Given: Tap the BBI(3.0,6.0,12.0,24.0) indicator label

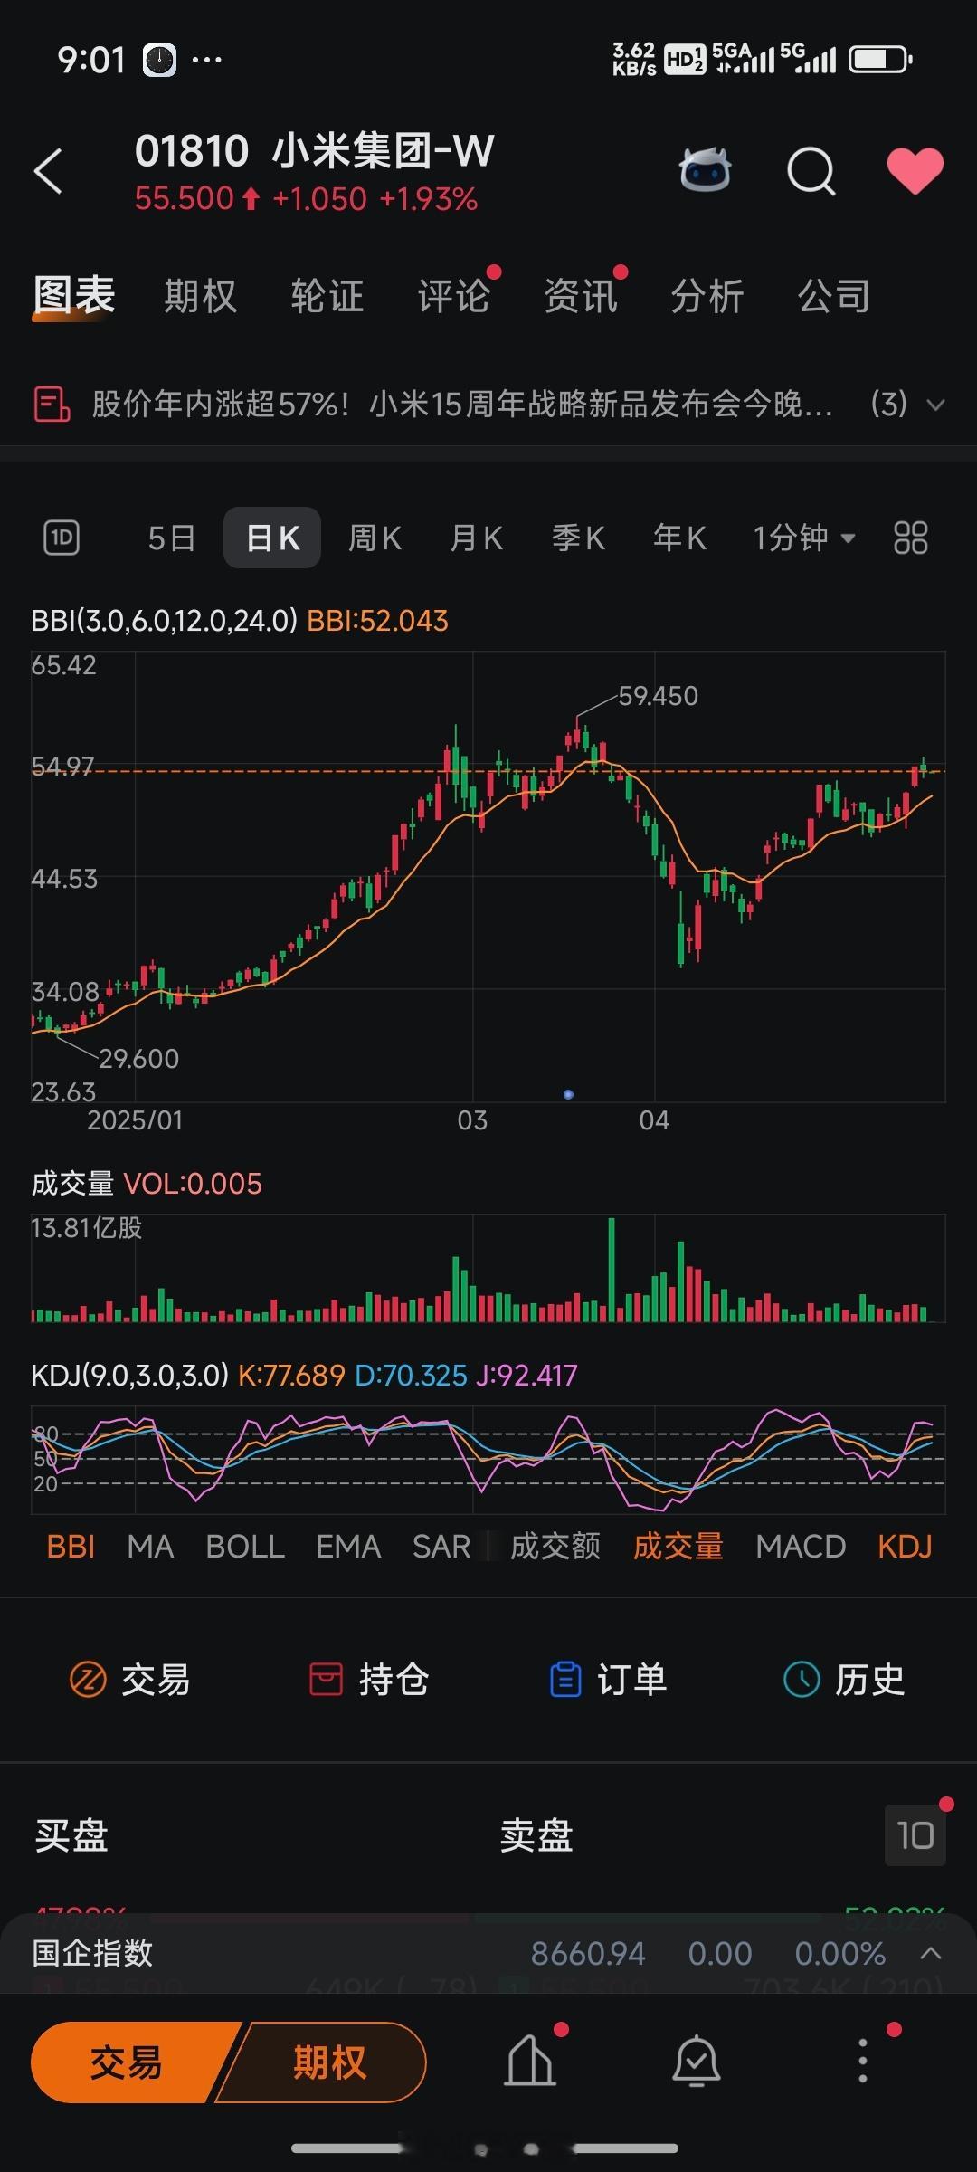Looking at the screenshot, I should coord(164,621).
